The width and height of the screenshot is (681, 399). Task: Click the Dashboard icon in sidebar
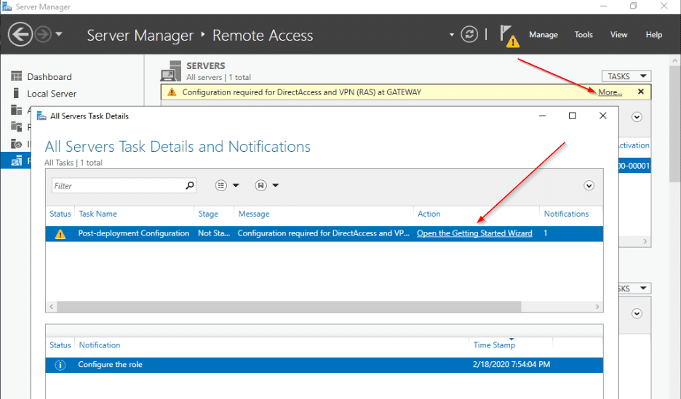[17, 76]
